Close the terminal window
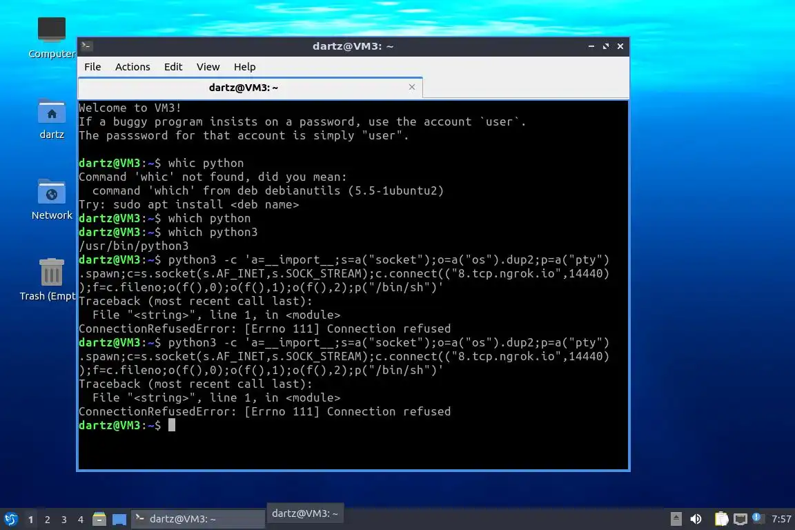 620,46
